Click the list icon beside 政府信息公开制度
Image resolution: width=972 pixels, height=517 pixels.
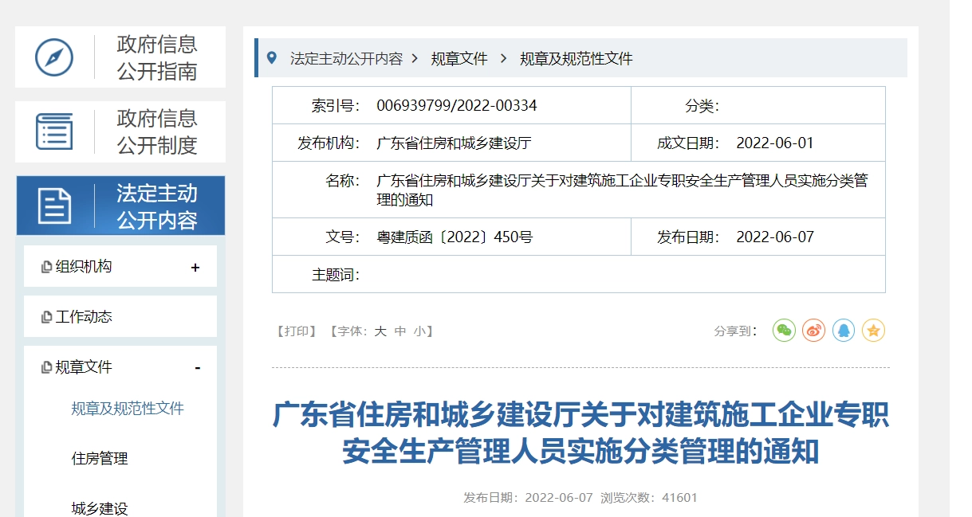(54, 131)
